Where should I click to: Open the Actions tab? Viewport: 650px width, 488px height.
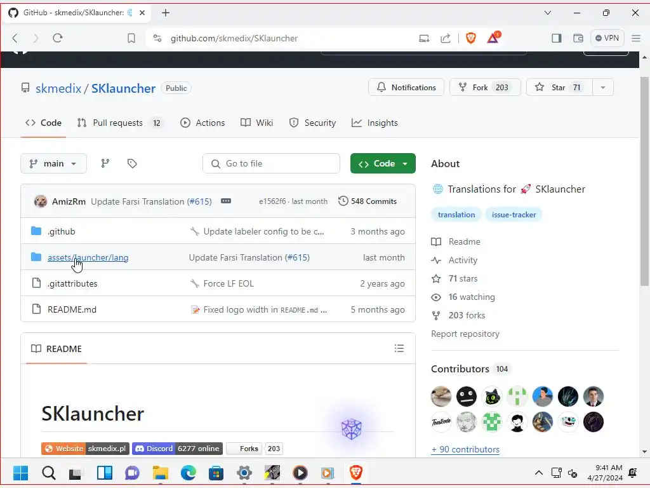coord(202,123)
